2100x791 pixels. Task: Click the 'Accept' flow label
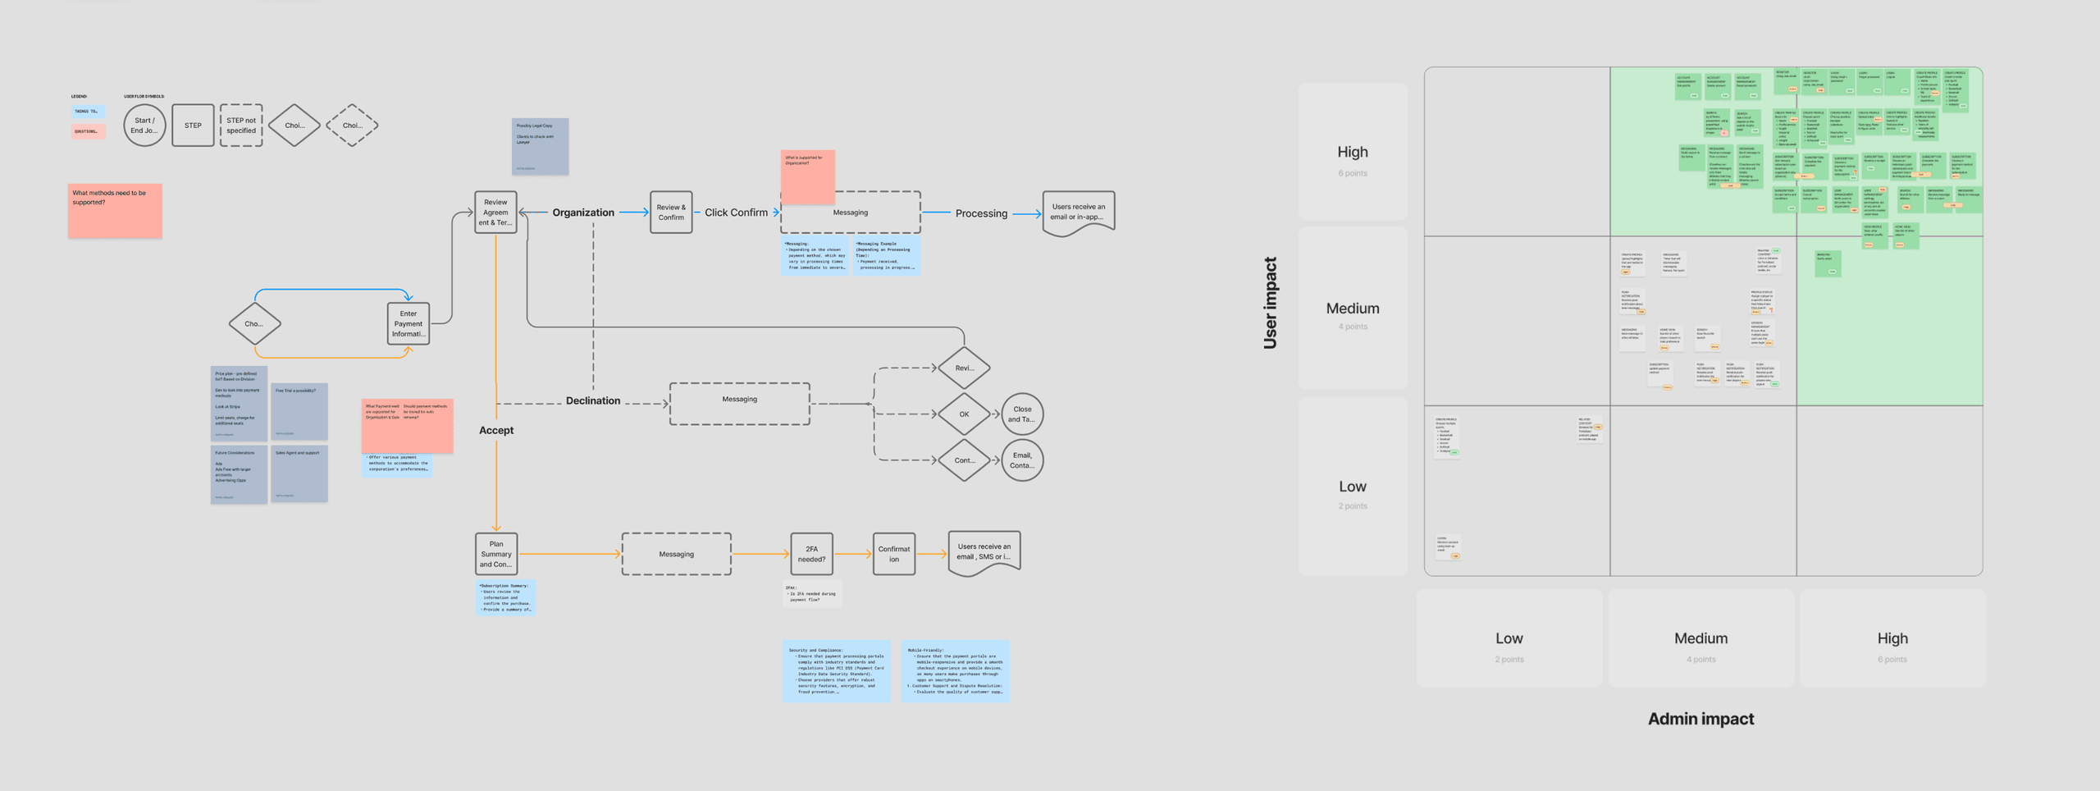(x=495, y=429)
